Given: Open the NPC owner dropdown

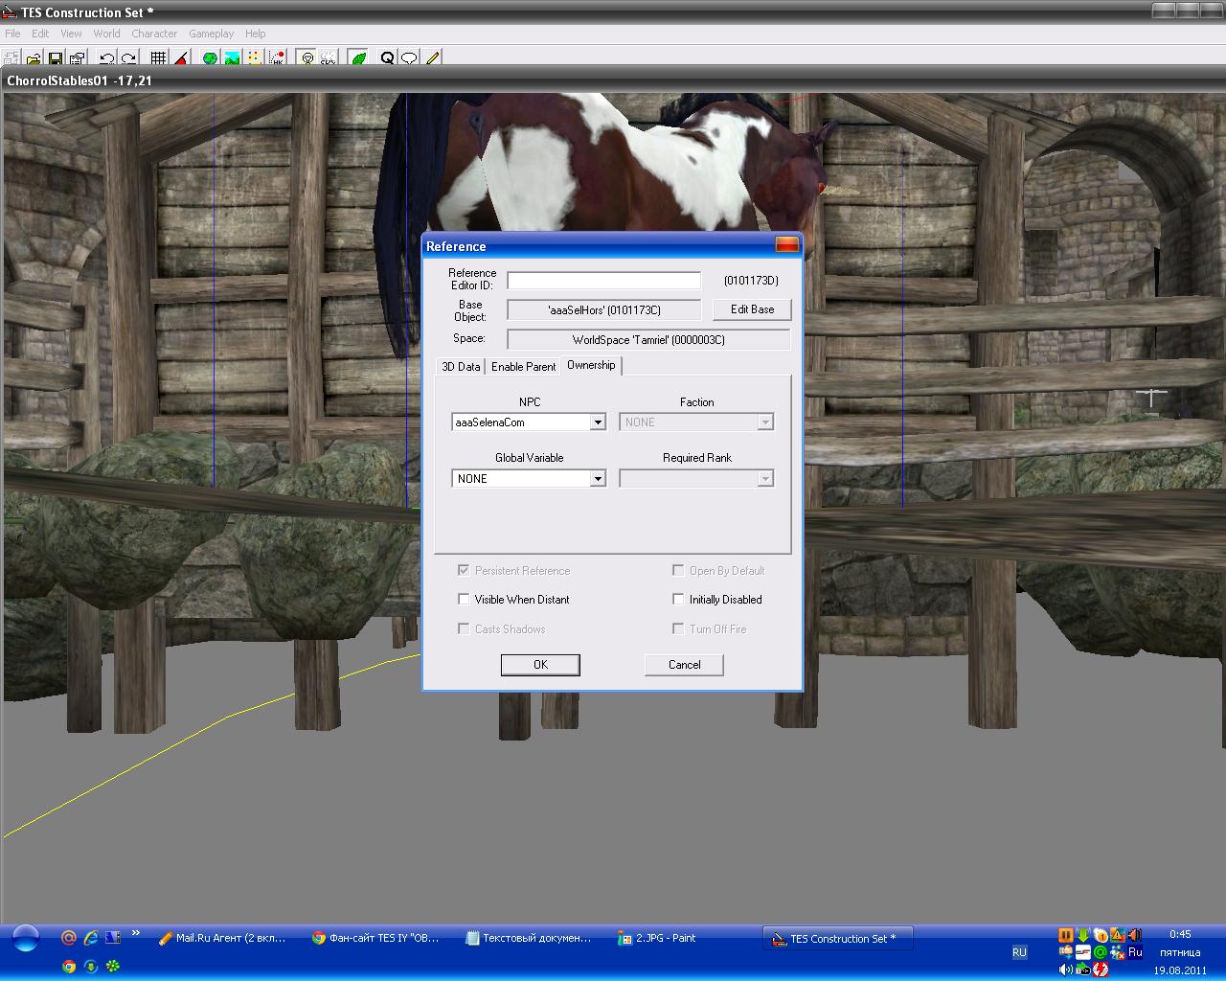Looking at the screenshot, I should point(598,422).
